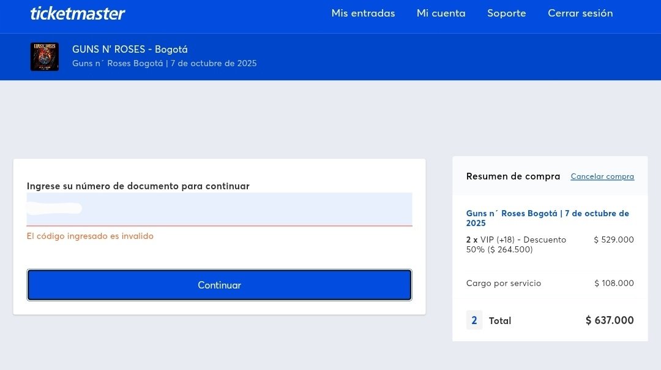Click the Cancelar compra link
Screen dimensions: 661x370
click(602, 176)
